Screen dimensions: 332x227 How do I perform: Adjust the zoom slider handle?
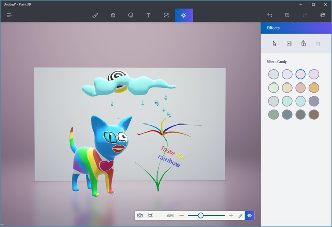(201, 216)
